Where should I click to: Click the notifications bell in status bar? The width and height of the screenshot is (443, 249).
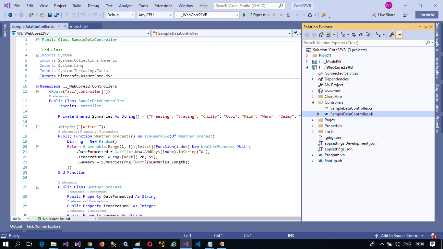pos(433,236)
